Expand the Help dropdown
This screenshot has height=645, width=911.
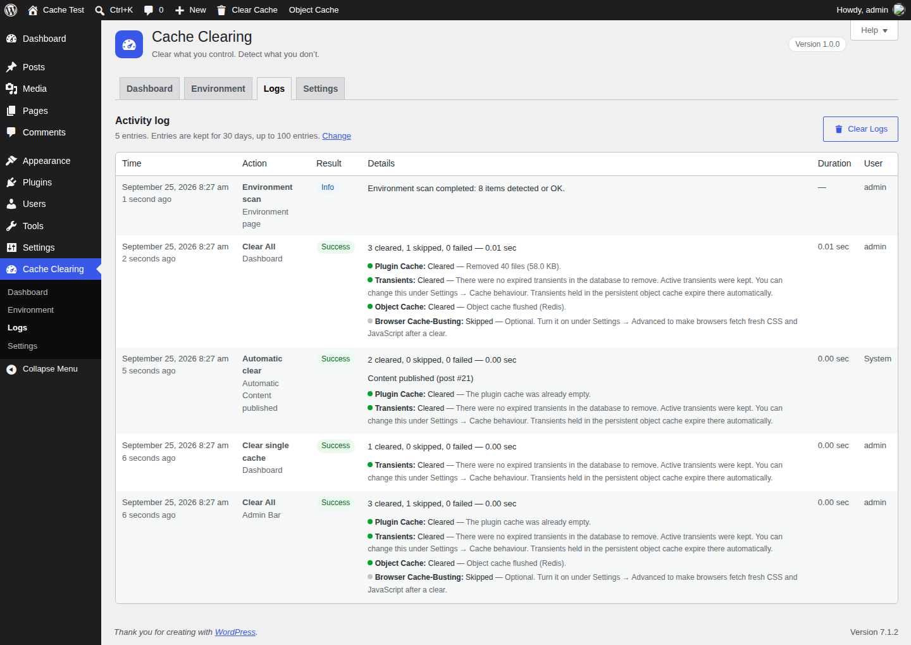(x=874, y=30)
